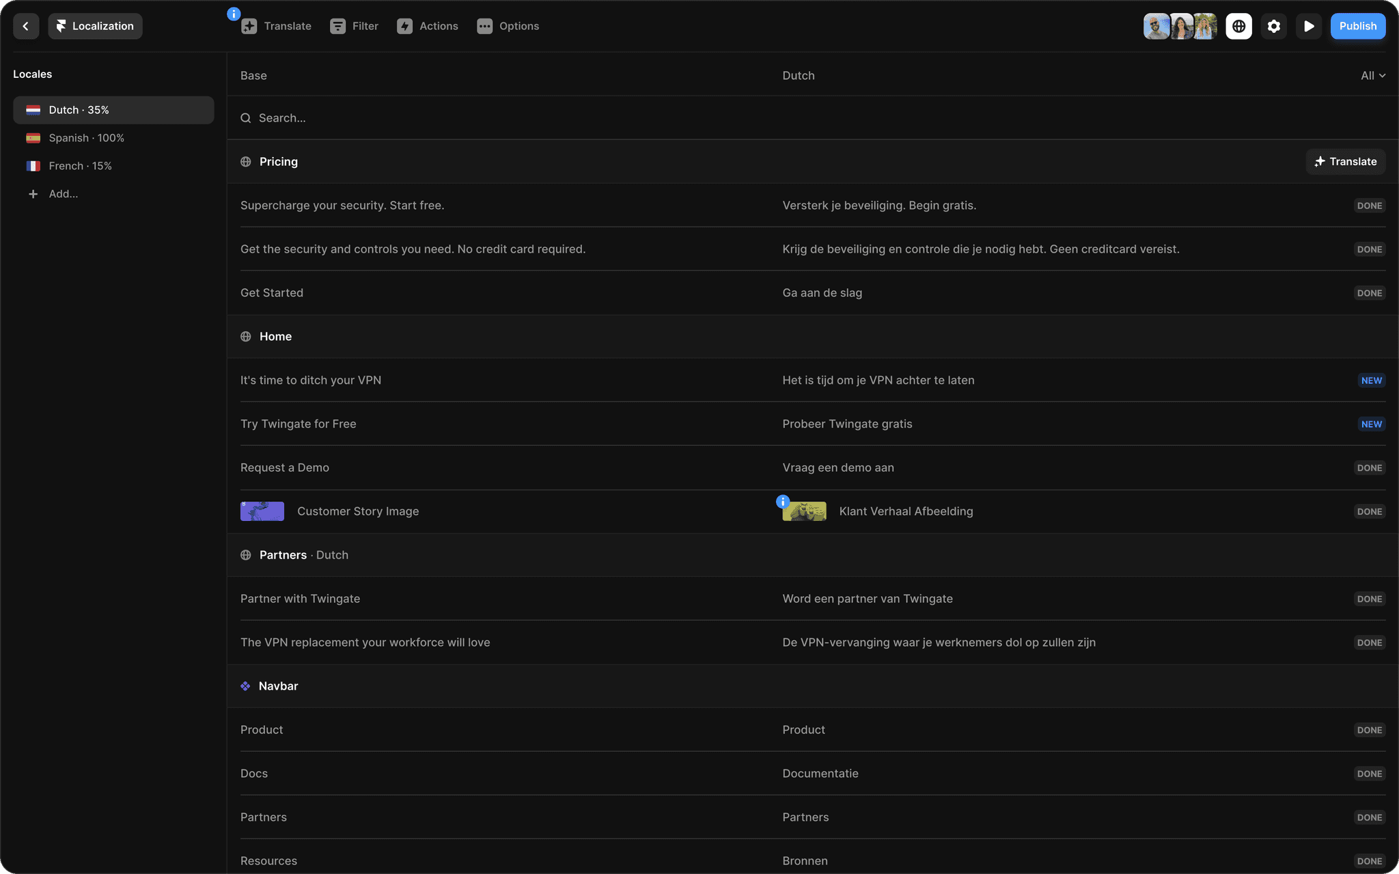Click 'Probeer Twingate gratis' translation

click(847, 424)
